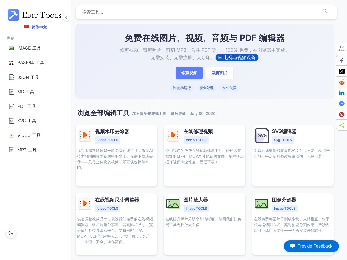The width and height of the screenshot is (347, 260).
Task: Open the 视频水印去除器 title link
Action: pyautogui.click(x=112, y=131)
